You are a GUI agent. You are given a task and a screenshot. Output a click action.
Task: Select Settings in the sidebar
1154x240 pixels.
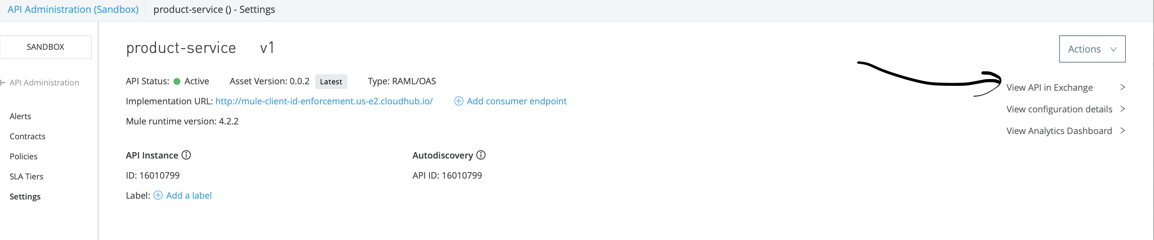click(25, 197)
